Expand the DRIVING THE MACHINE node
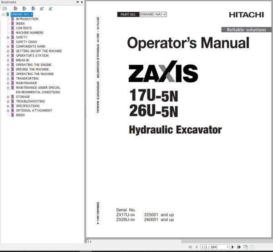 tap(8, 70)
